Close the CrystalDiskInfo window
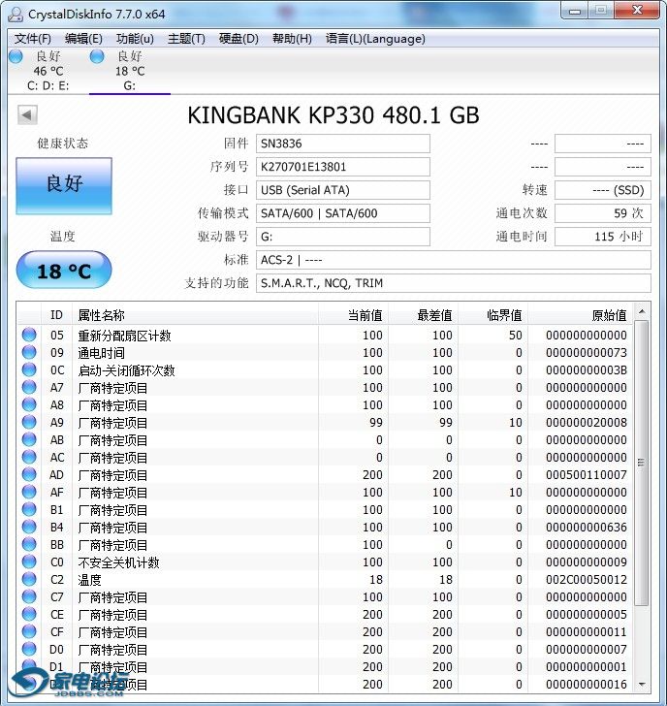This screenshot has height=706, width=667. coord(637,11)
